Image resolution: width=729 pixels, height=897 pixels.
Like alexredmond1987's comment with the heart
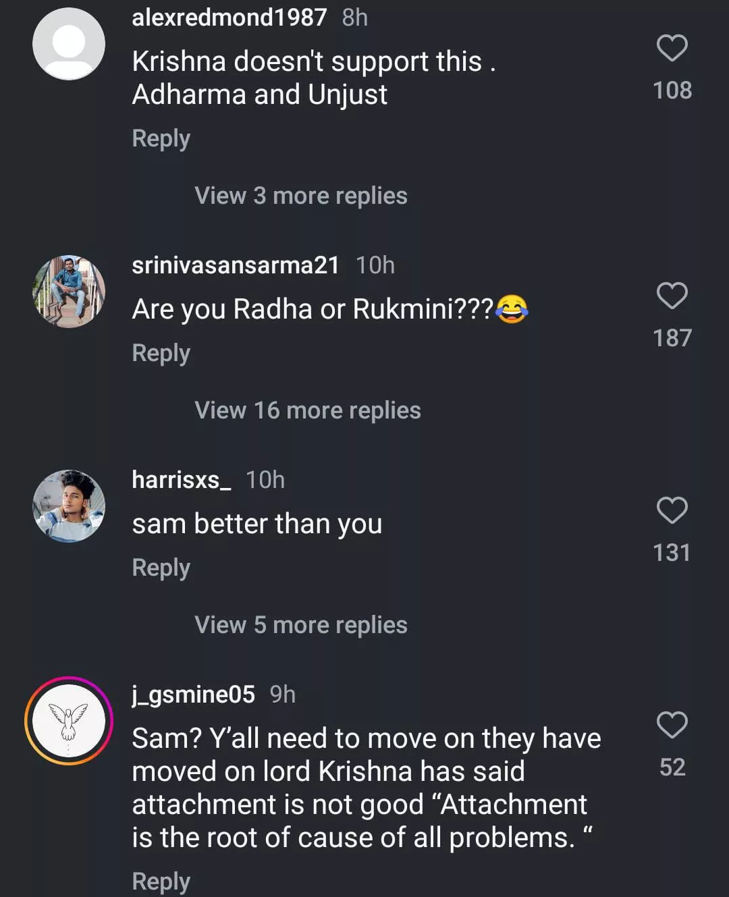pos(672,49)
